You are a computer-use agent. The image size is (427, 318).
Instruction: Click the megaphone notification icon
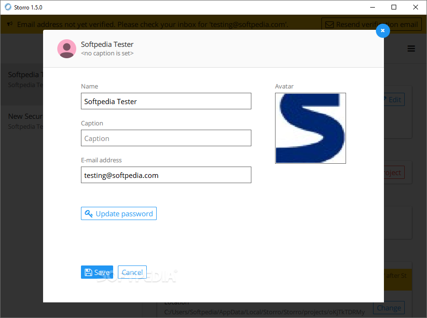[10, 24]
